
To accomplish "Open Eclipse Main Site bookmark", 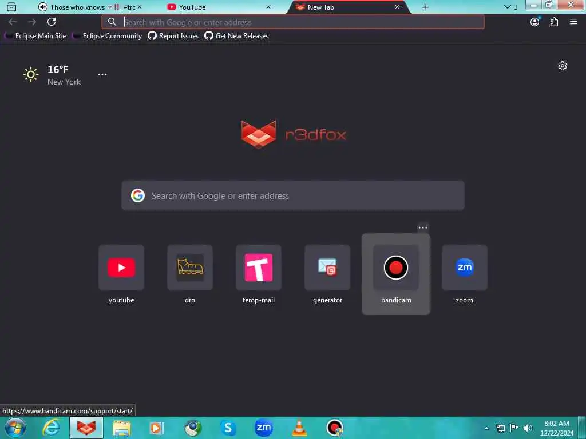I will pyautogui.click(x=35, y=36).
